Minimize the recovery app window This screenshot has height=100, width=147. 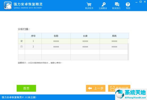[137, 2]
